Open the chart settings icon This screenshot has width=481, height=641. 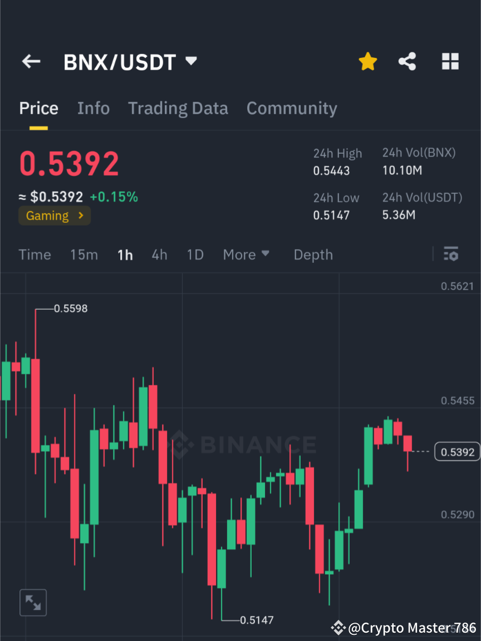(x=451, y=254)
